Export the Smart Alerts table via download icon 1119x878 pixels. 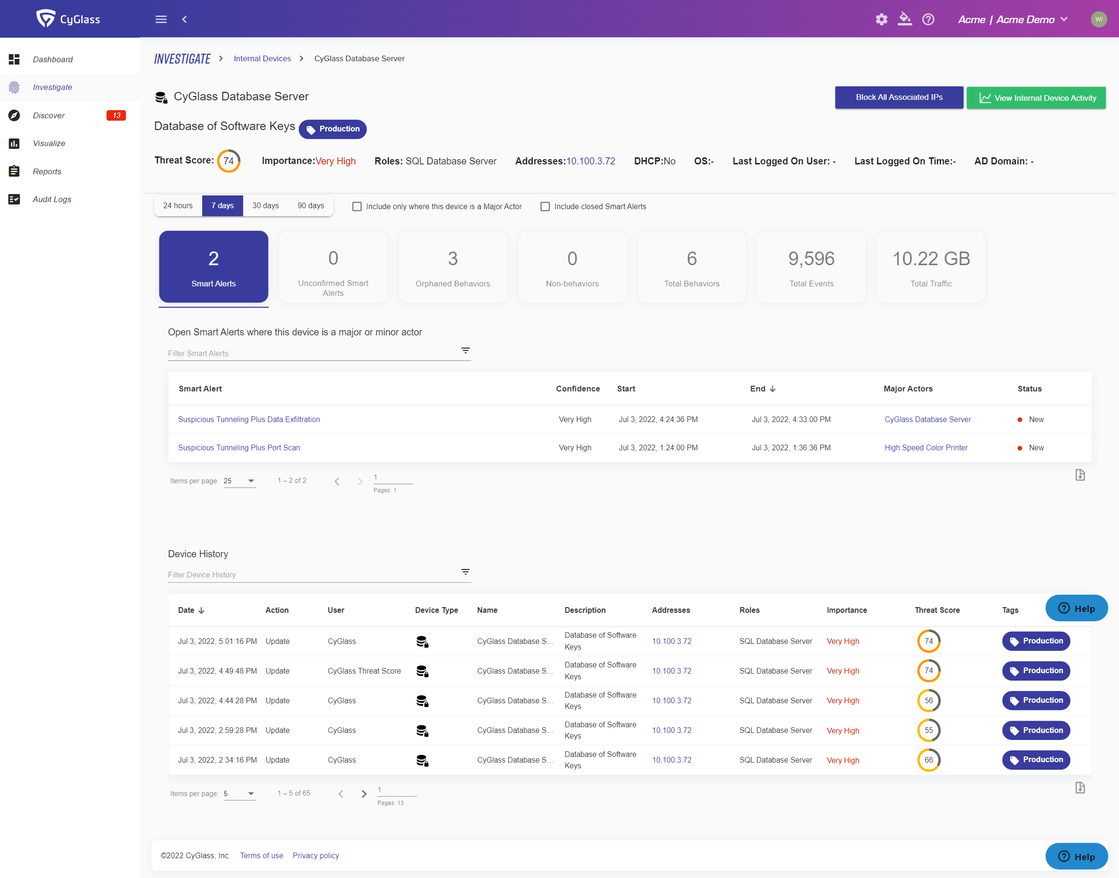[x=1080, y=475]
